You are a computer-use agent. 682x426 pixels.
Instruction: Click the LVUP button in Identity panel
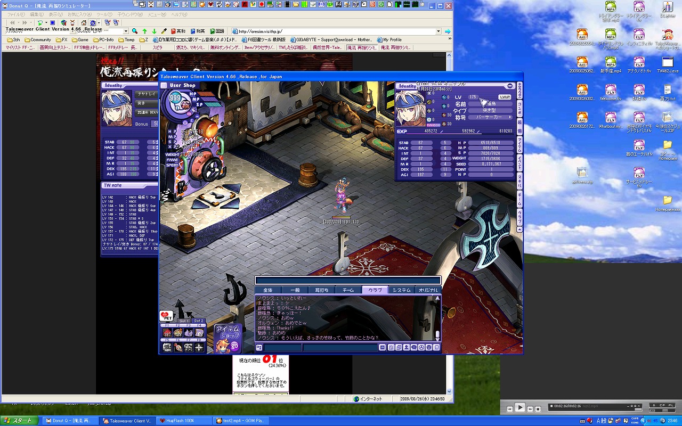505,97
